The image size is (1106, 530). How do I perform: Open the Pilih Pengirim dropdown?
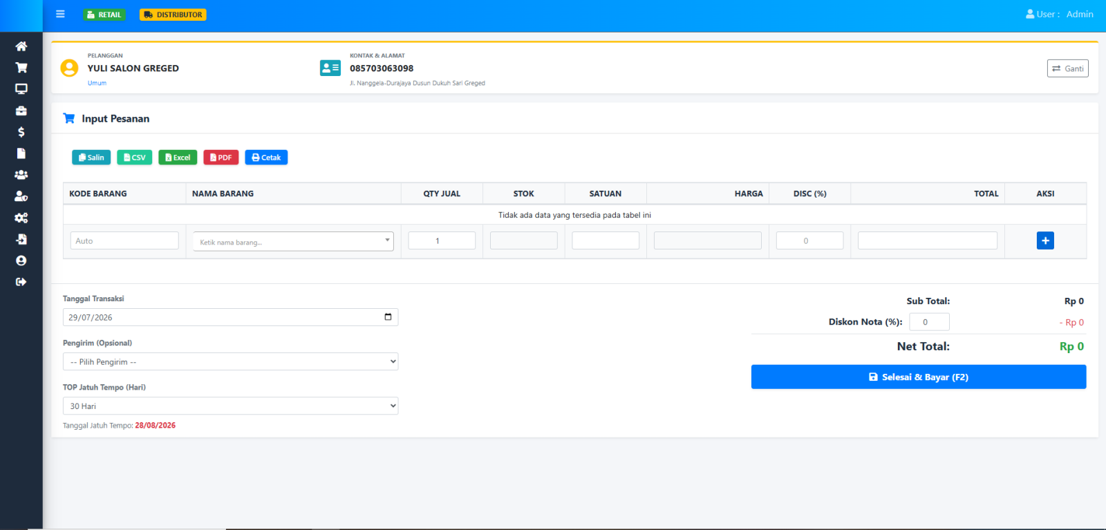pyautogui.click(x=230, y=361)
